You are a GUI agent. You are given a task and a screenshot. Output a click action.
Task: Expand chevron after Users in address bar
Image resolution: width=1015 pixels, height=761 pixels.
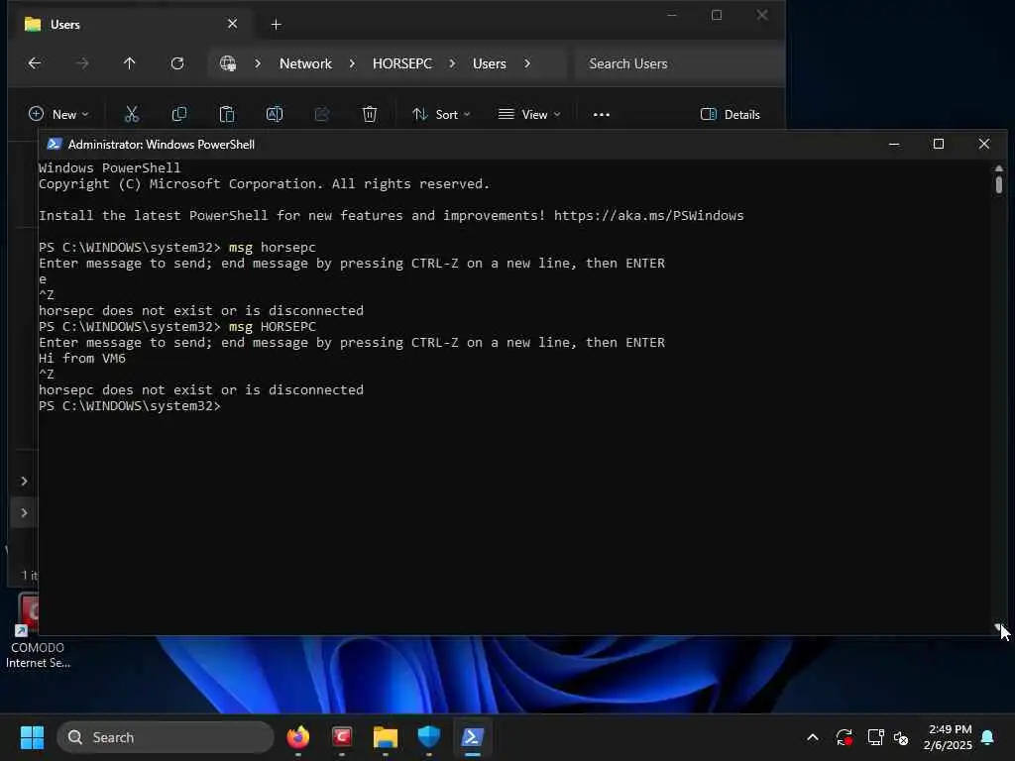pos(527,63)
